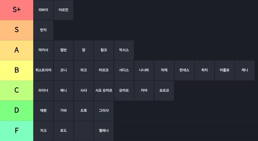Click the 아르민 tile
258x141 pixels.
[x=63, y=10]
